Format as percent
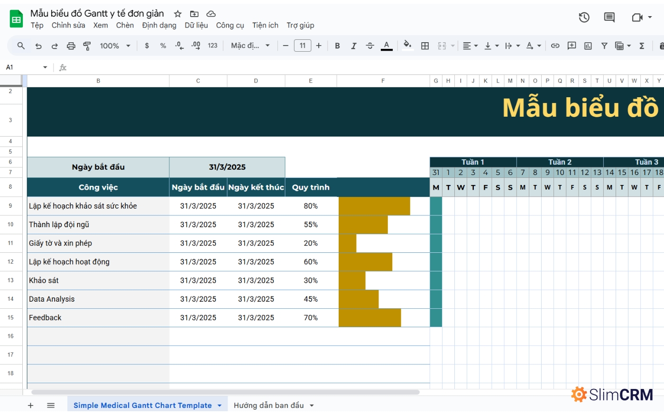 163,46
